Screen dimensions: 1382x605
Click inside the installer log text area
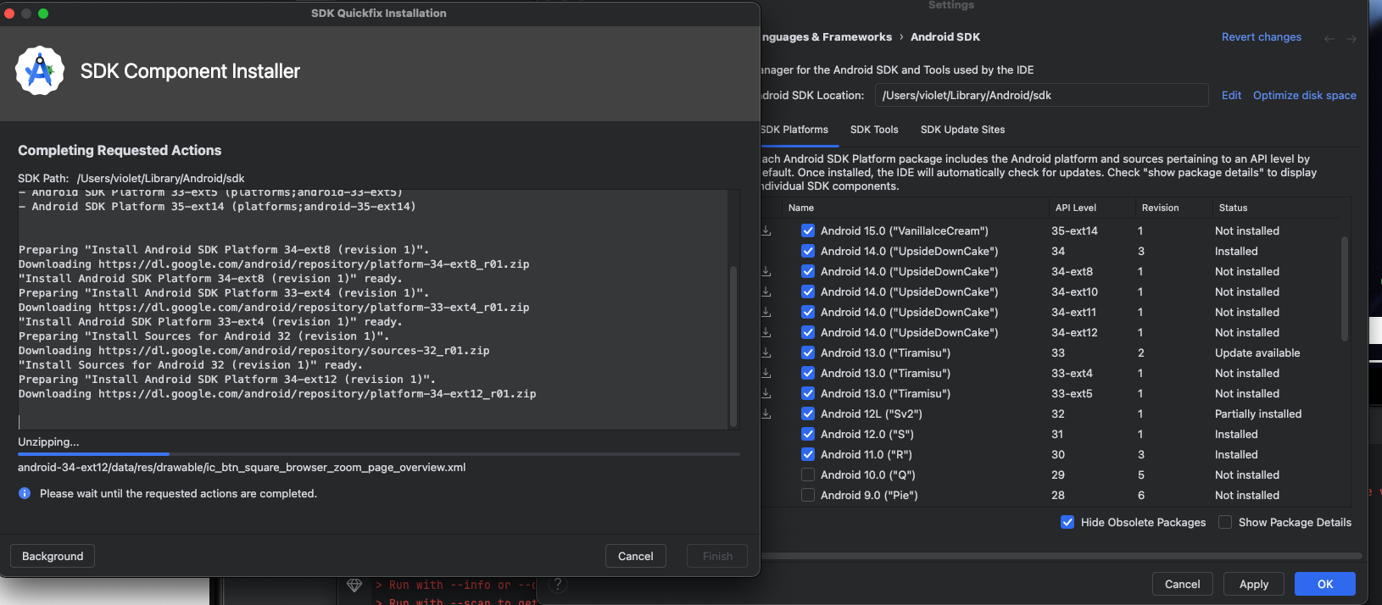tap(372, 308)
